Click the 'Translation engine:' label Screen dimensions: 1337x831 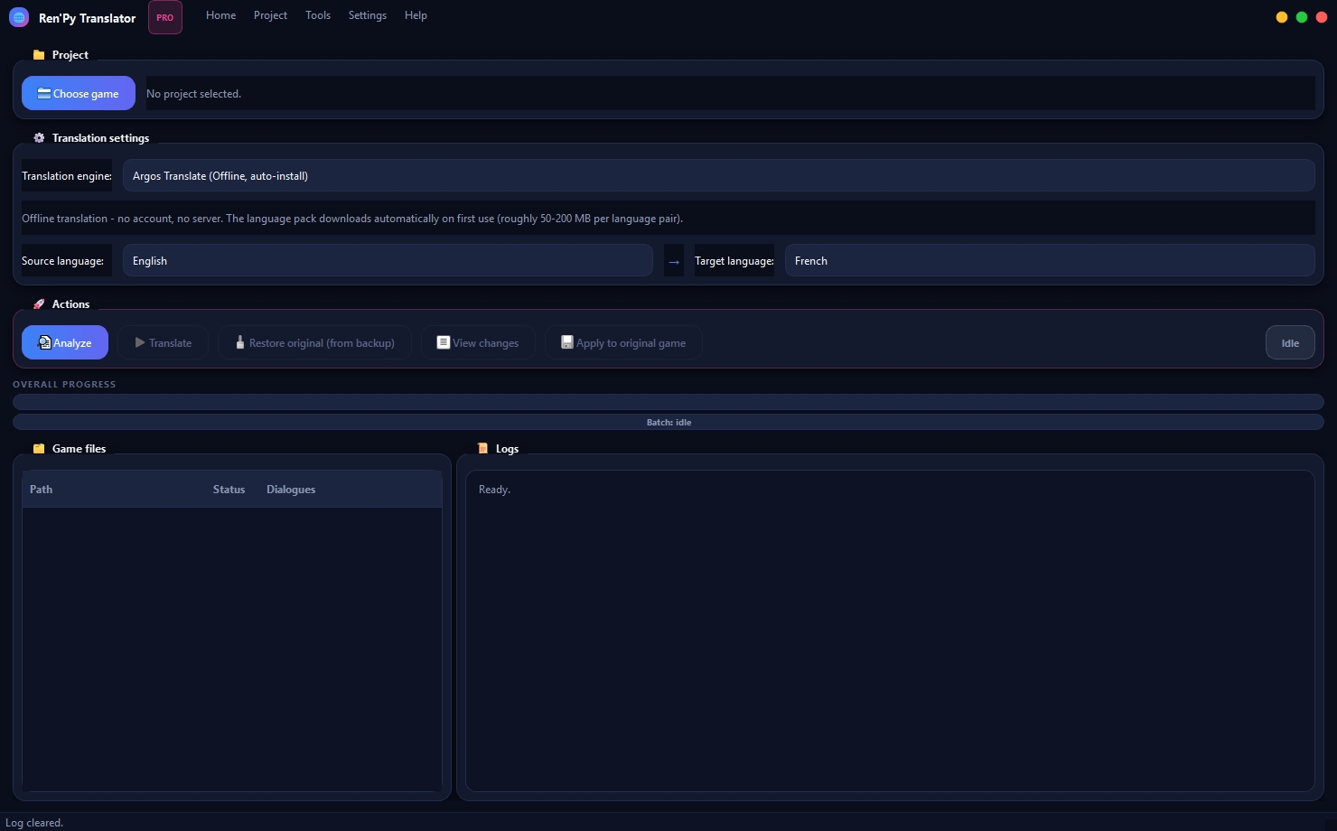click(x=67, y=175)
